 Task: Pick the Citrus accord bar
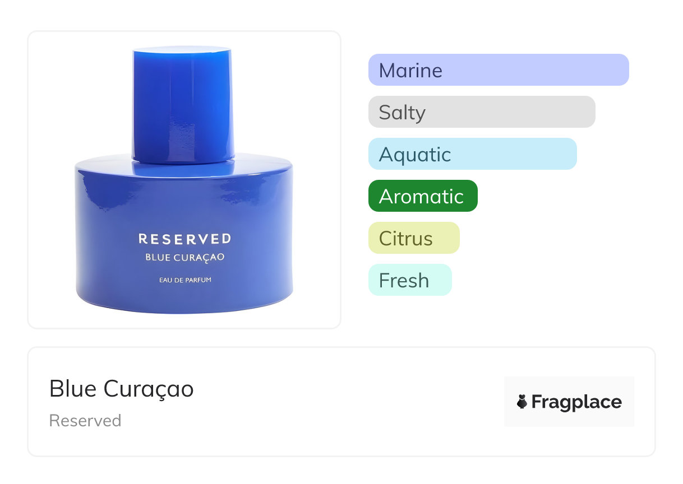414,238
